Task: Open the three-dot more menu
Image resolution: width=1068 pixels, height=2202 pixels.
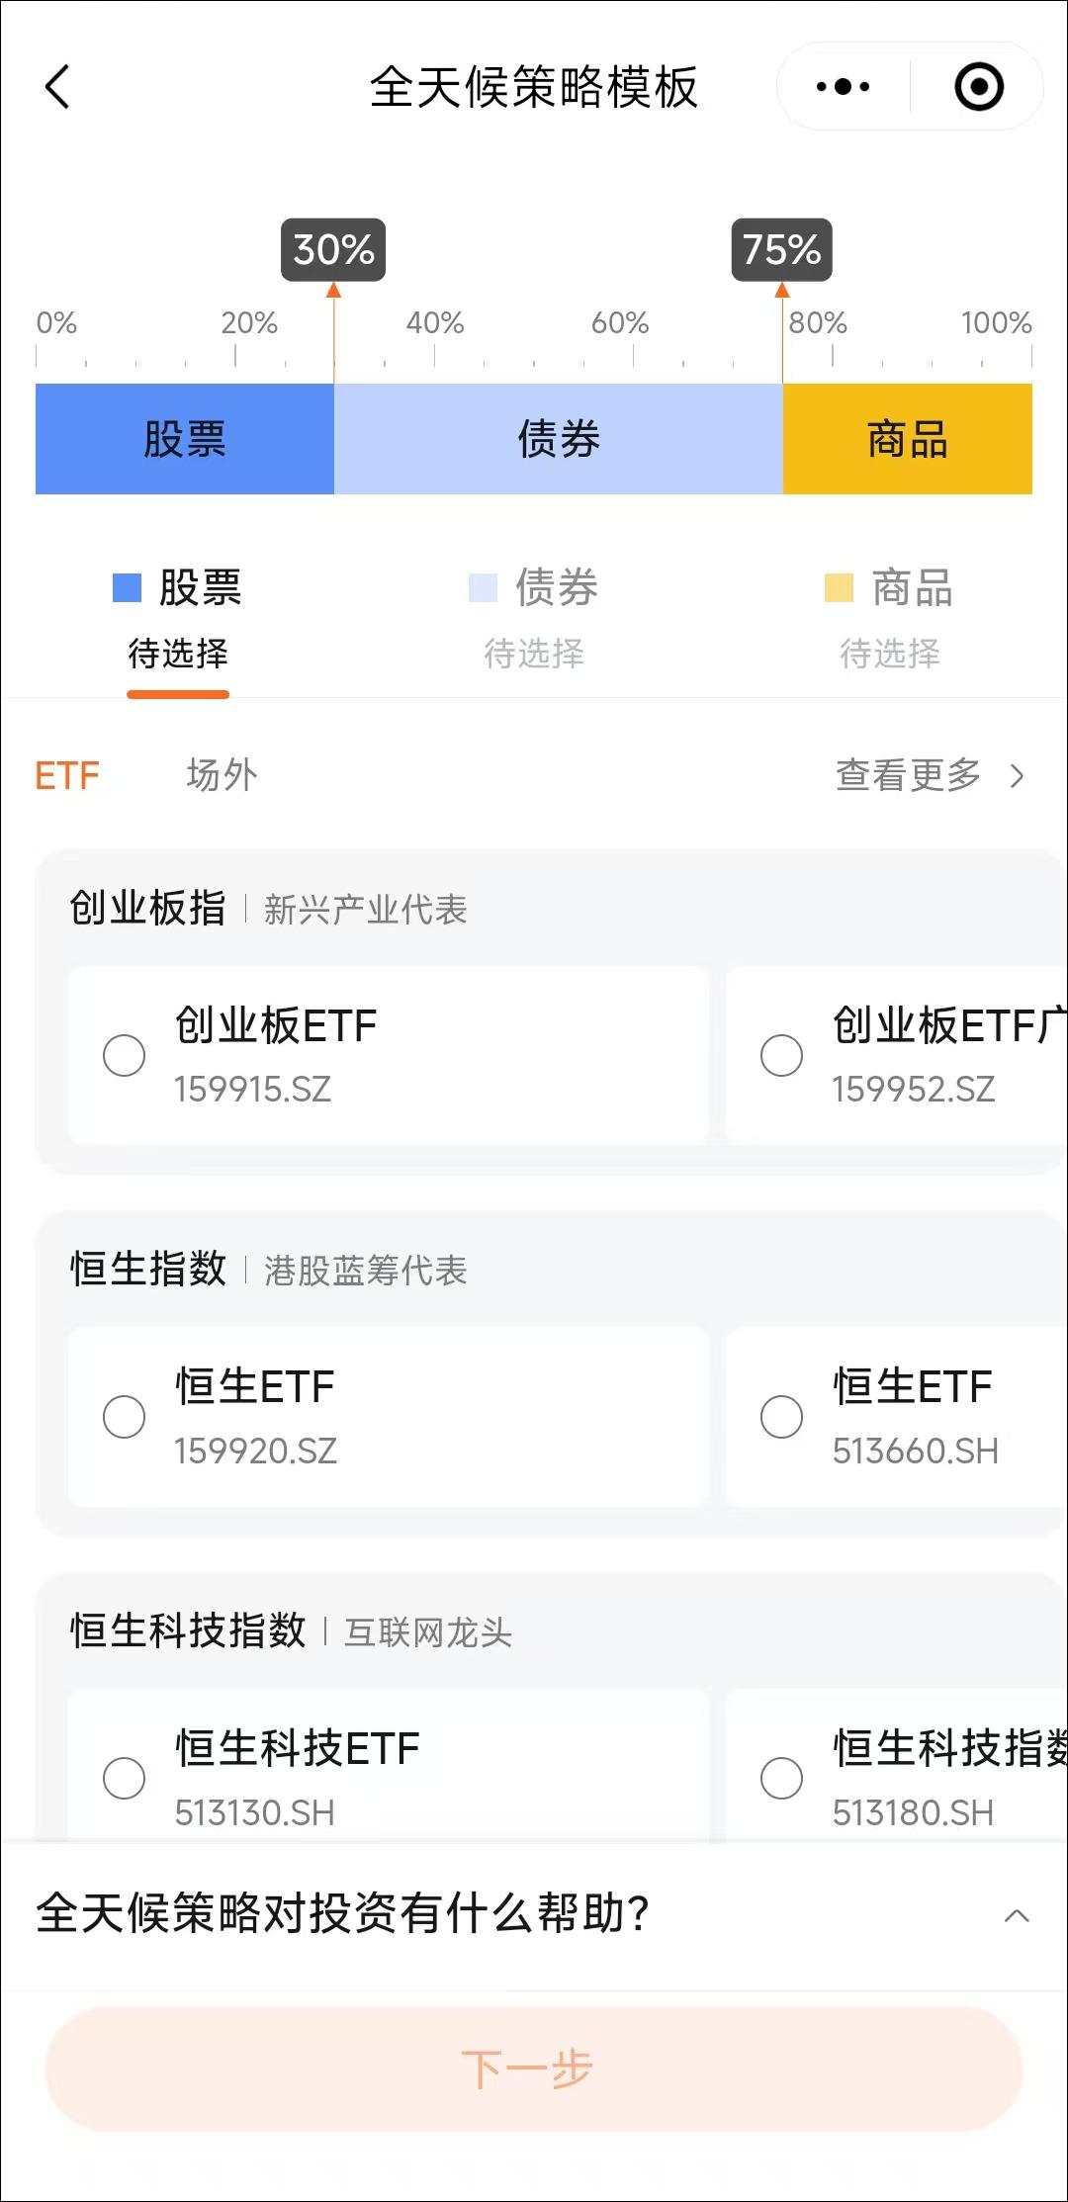Action: 843,87
